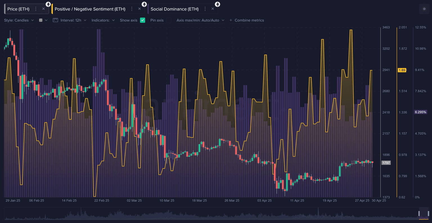
Task: Click the round button at top right
Action: (424, 9)
